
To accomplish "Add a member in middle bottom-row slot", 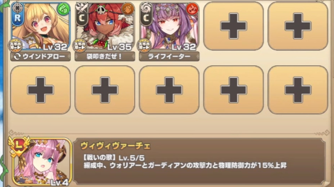I will [169, 90].
